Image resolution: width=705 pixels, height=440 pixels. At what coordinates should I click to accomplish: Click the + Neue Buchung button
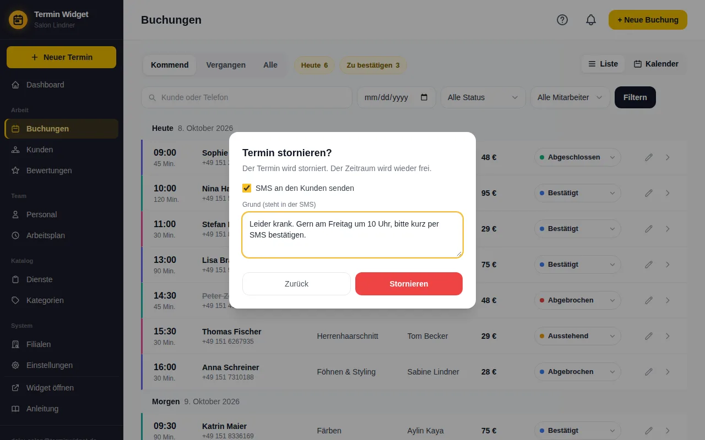click(x=648, y=20)
